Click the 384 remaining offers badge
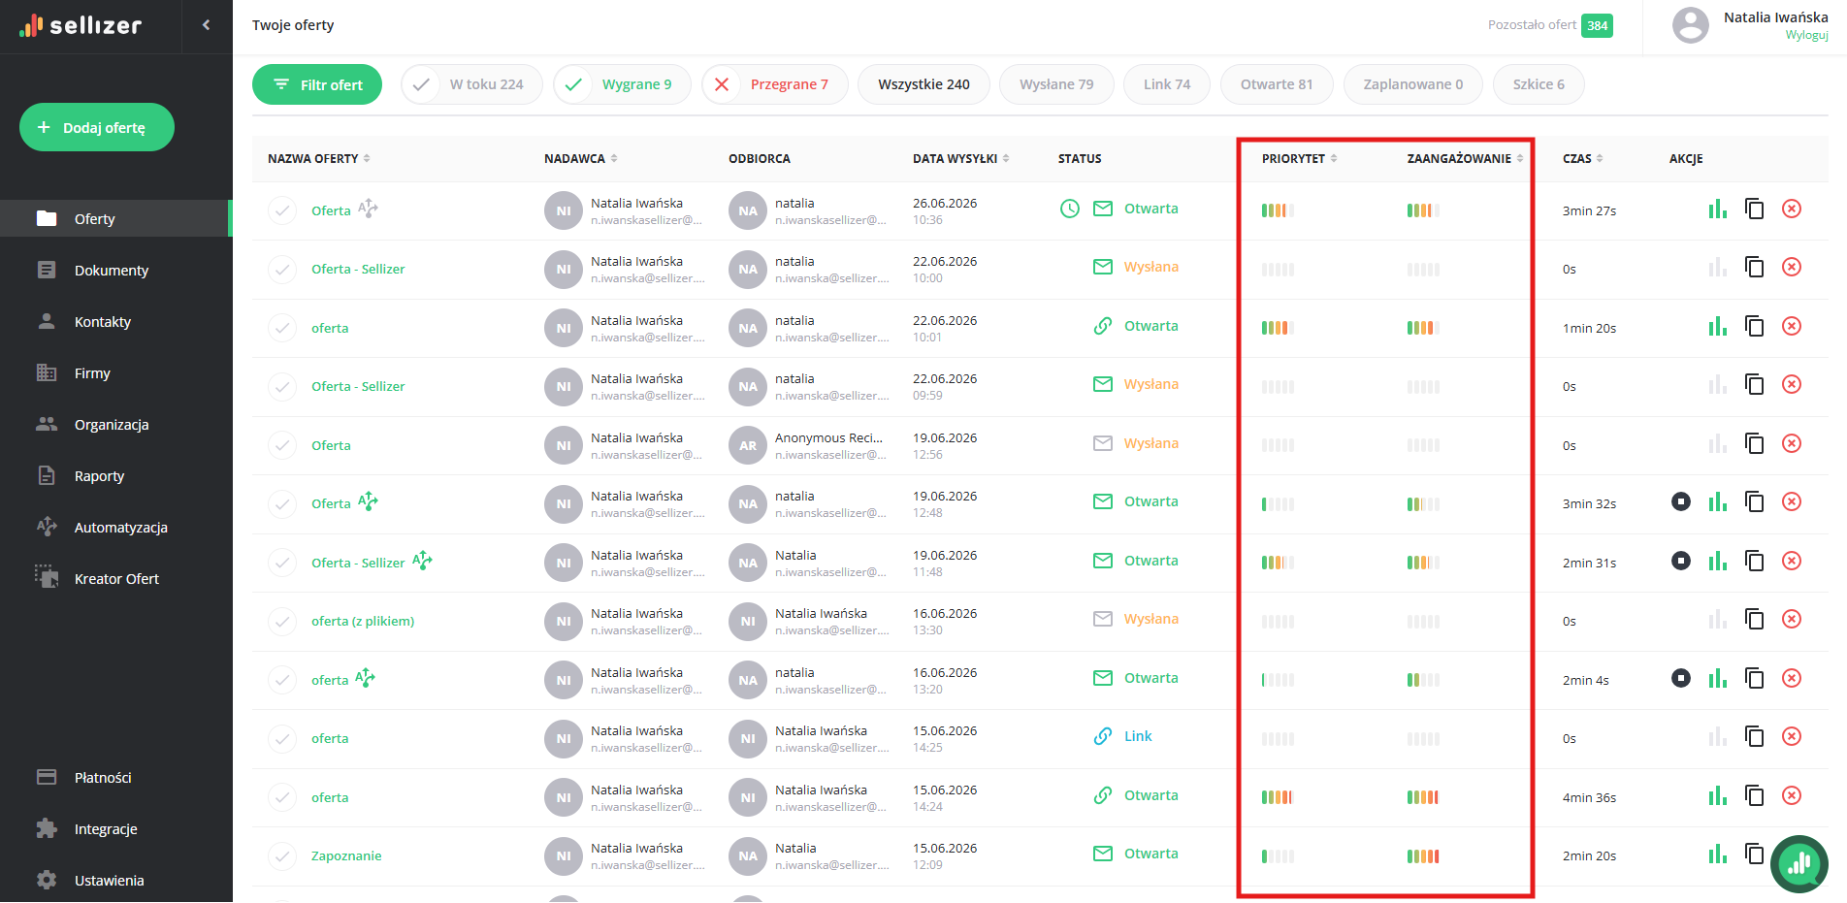Screen dimensions: 1847x903 [1597, 26]
